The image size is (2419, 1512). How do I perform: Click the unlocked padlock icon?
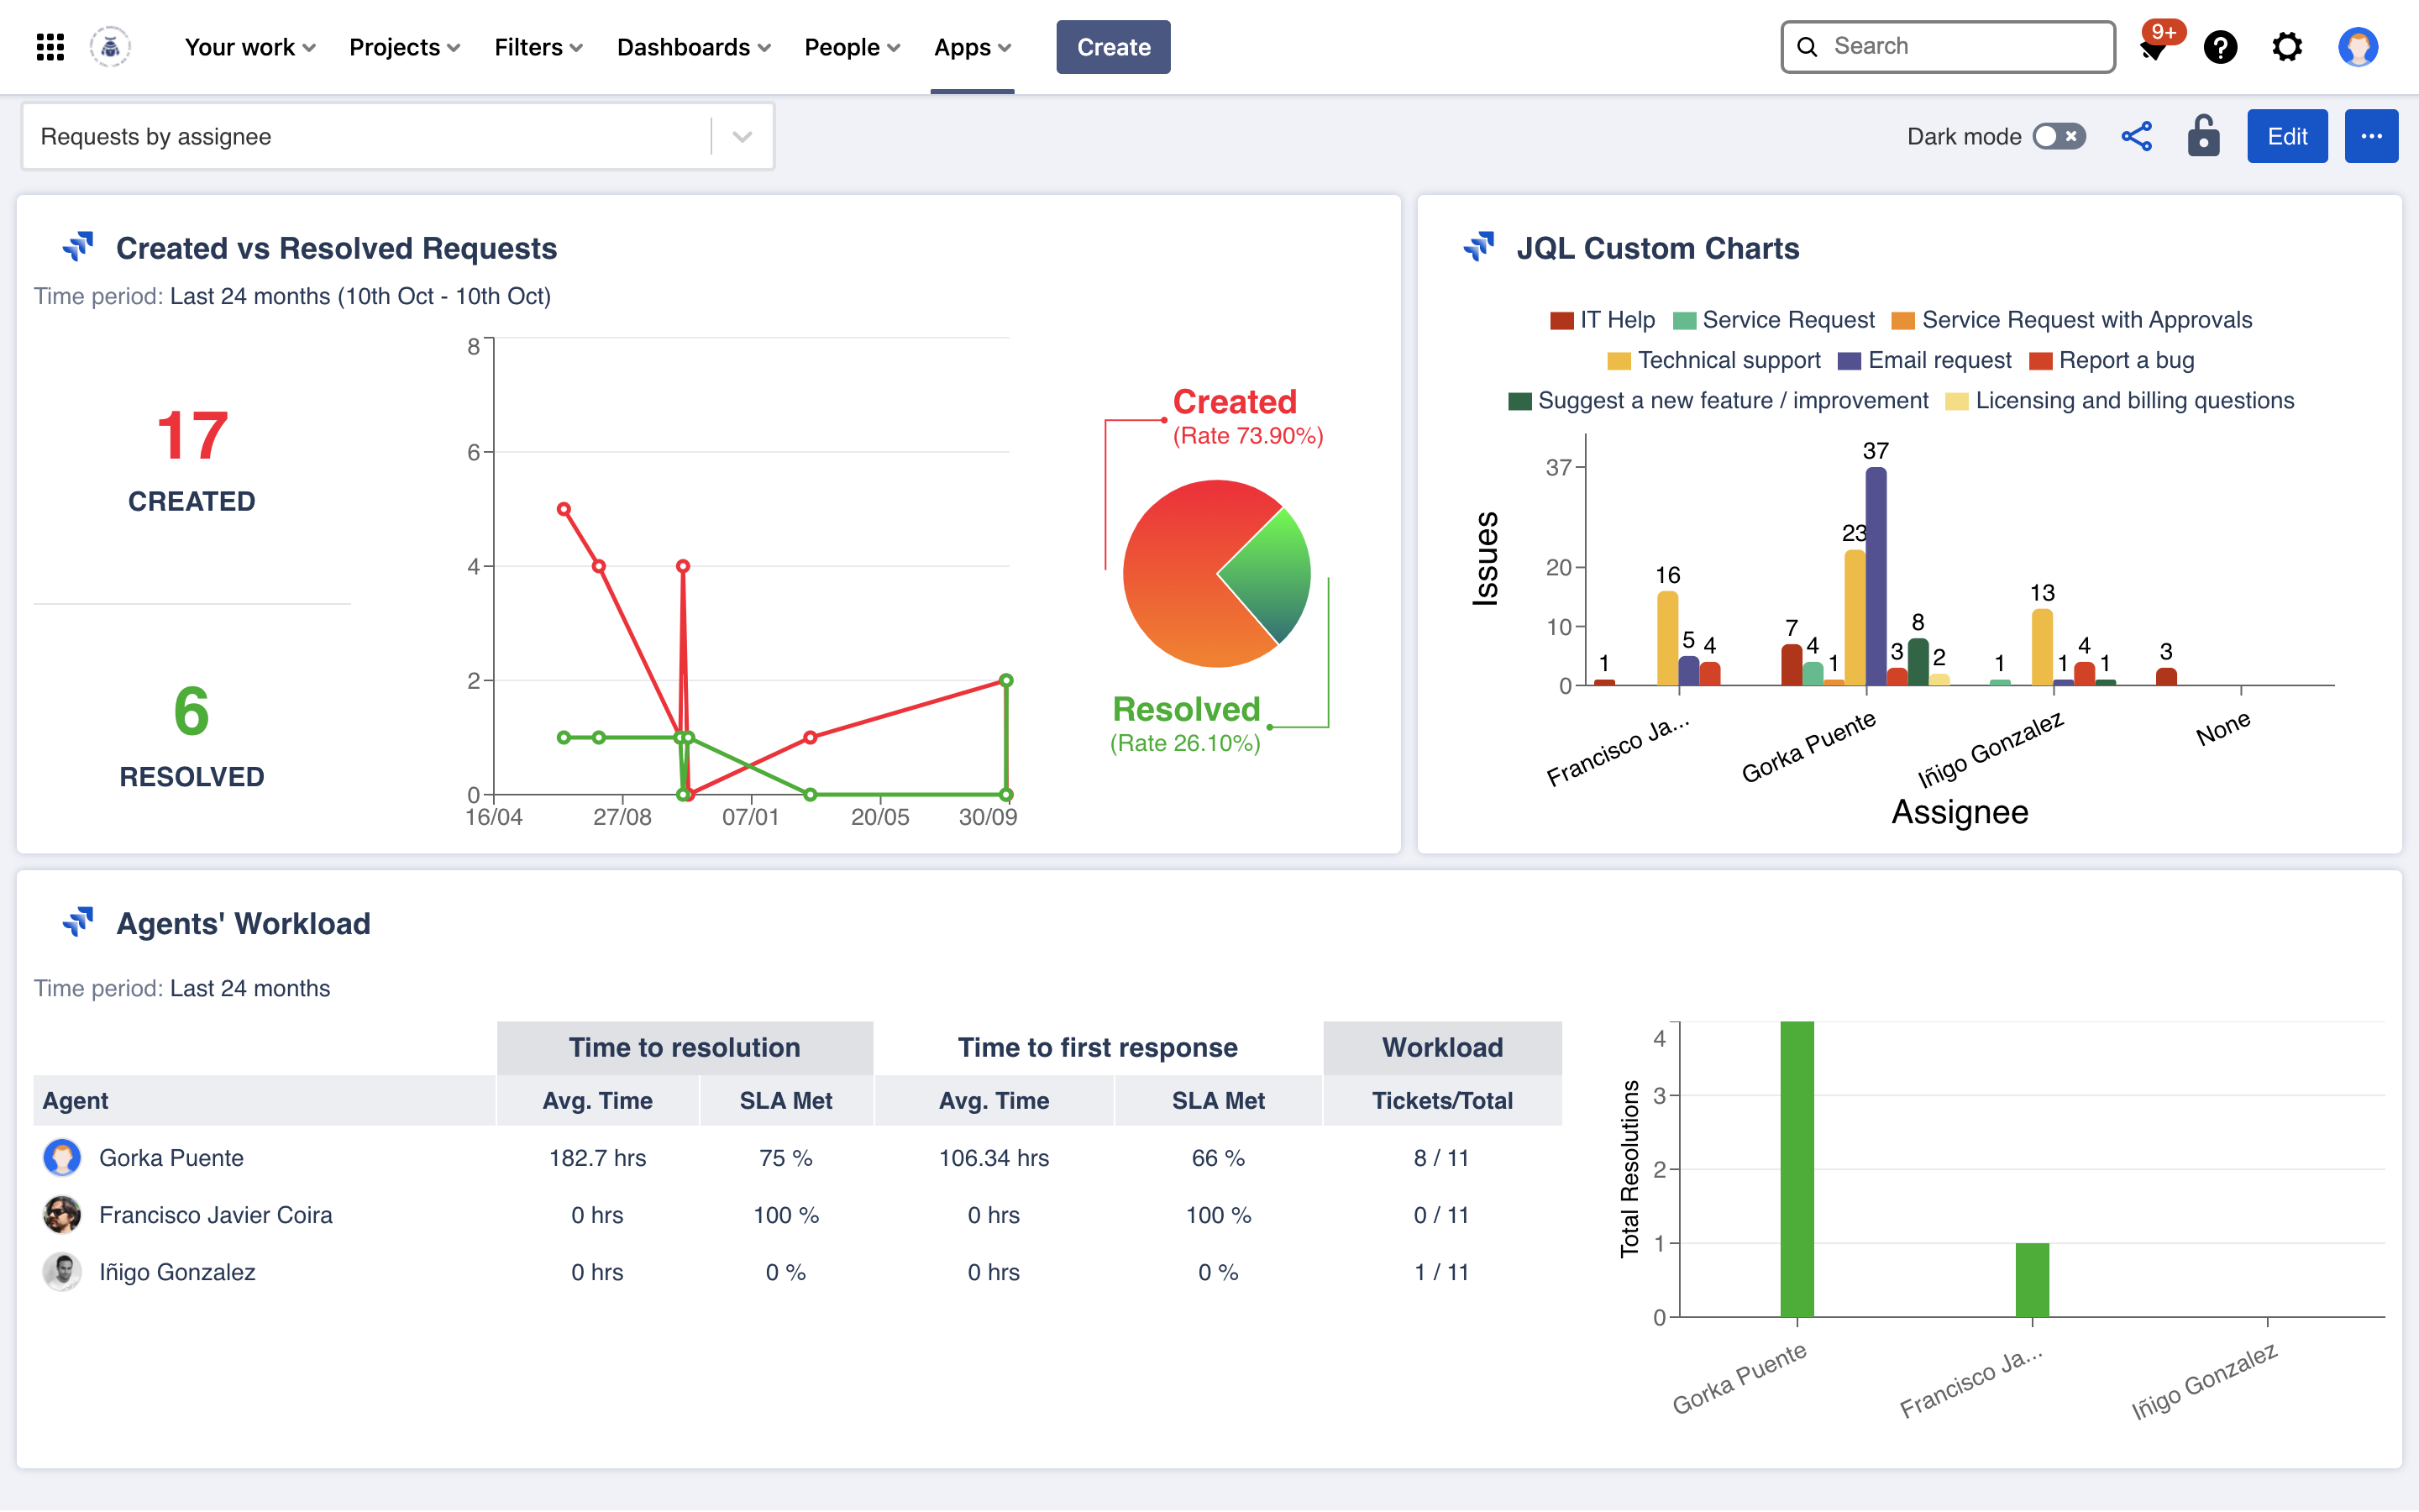pyautogui.click(x=2203, y=136)
